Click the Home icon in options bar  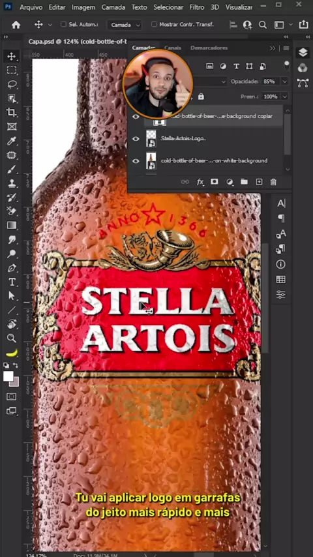(x=16, y=25)
